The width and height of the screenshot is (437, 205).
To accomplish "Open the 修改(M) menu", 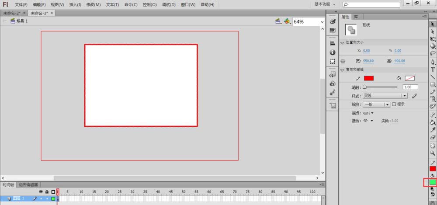I will pyautogui.click(x=94, y=5).
